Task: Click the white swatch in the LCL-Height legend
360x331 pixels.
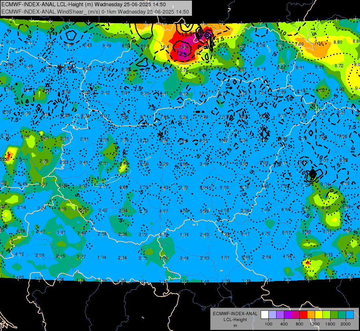Action: (265, 315)
